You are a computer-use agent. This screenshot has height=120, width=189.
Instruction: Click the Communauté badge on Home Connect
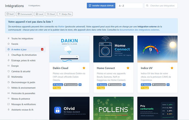[115, 85]
